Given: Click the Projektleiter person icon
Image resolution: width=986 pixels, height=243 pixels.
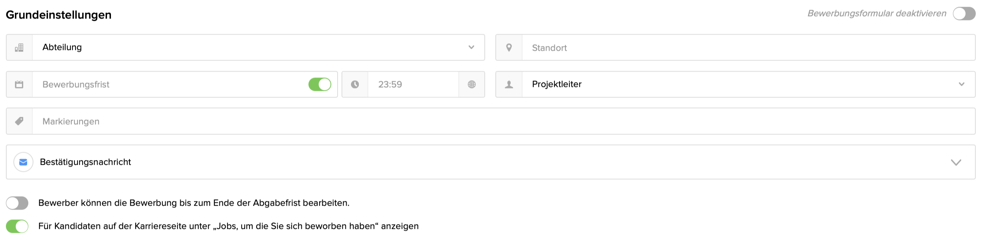Looking at the screenshot, I should coord(509,85).
